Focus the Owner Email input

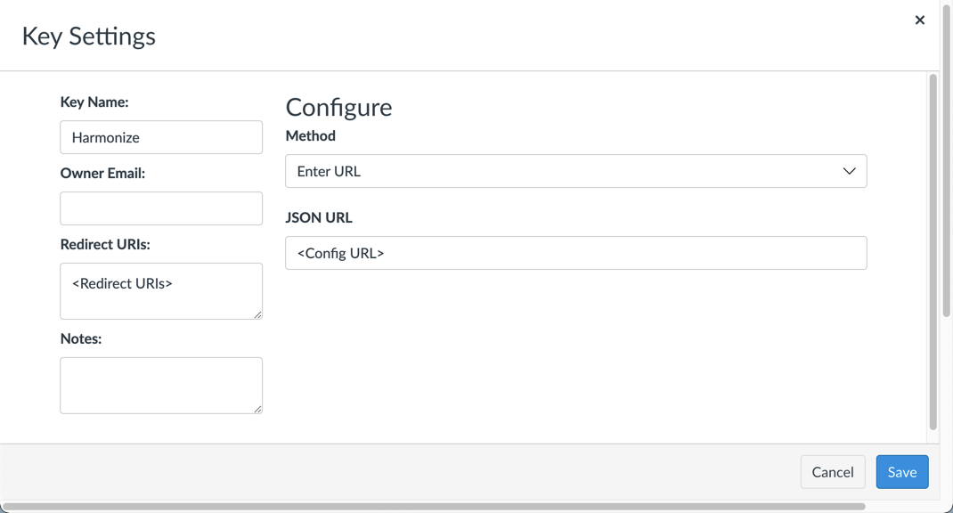[160, 208]
